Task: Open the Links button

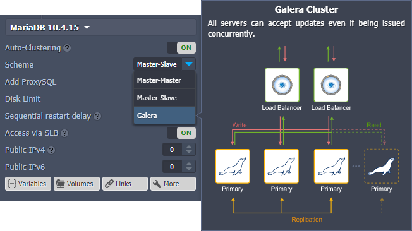Action: click(x=125, y=184)
